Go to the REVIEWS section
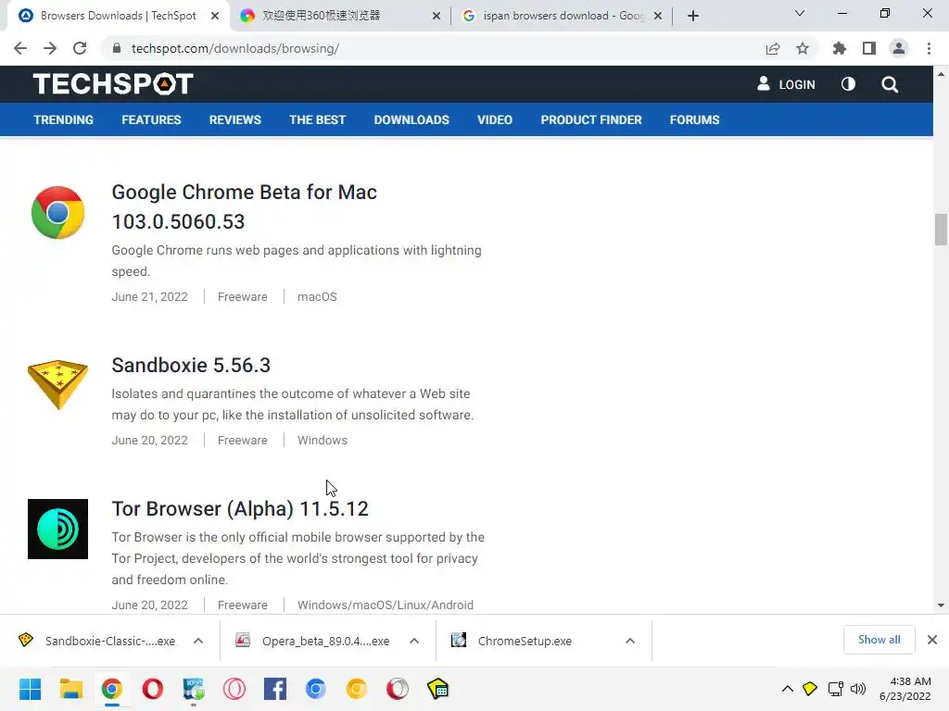 tap(234, 119)
